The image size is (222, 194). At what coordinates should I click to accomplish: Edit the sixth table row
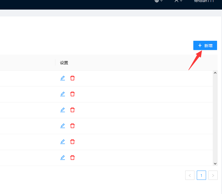pyautogui.click(x=63, y=158)
